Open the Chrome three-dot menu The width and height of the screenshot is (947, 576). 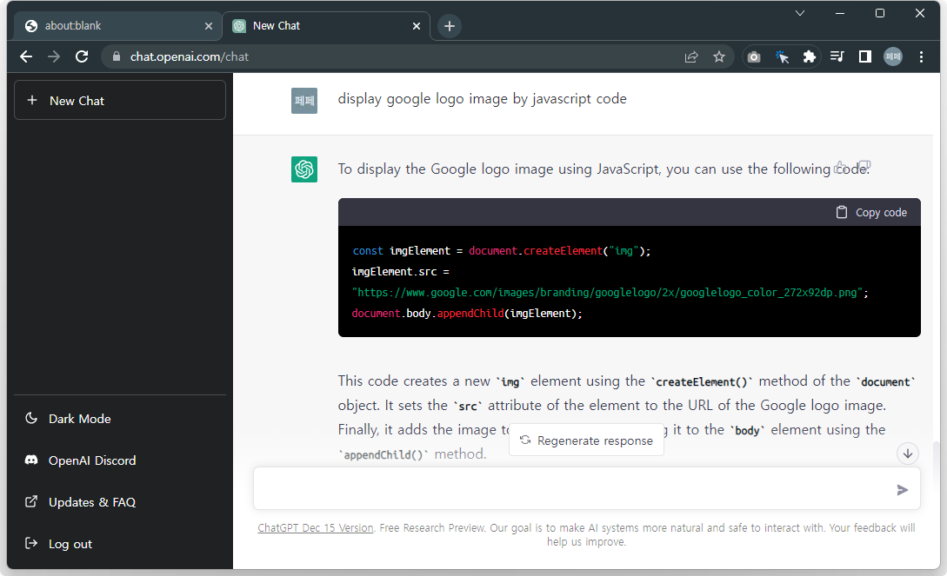(921, 56)
